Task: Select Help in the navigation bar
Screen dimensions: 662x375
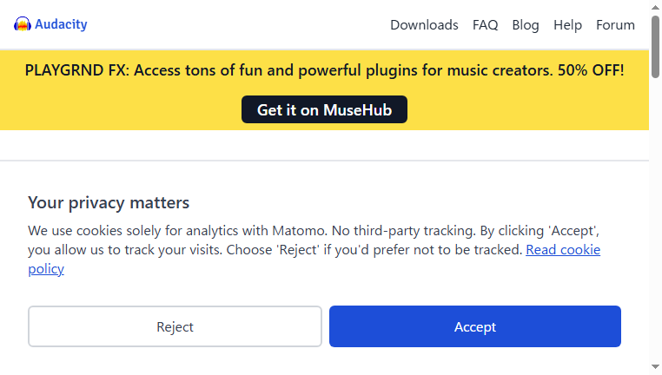Action: click(x=567, y=25)
